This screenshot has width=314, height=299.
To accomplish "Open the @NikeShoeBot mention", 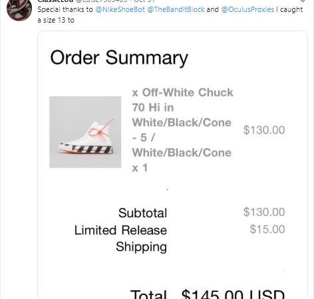I will click(x=120, y=9).
